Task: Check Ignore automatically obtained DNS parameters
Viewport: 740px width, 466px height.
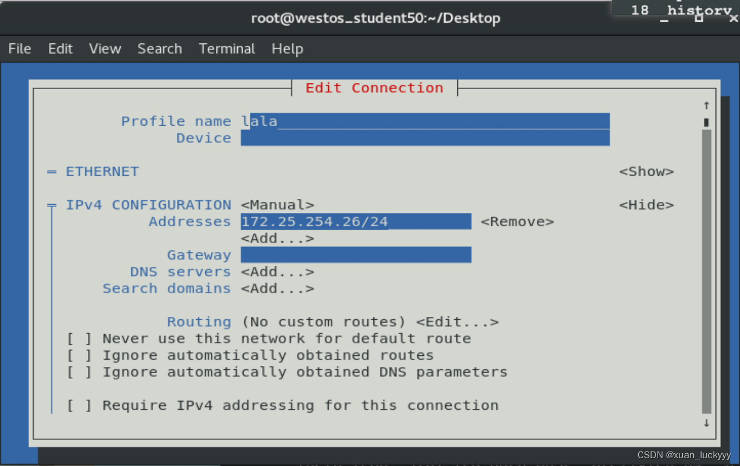Action: 79,372
